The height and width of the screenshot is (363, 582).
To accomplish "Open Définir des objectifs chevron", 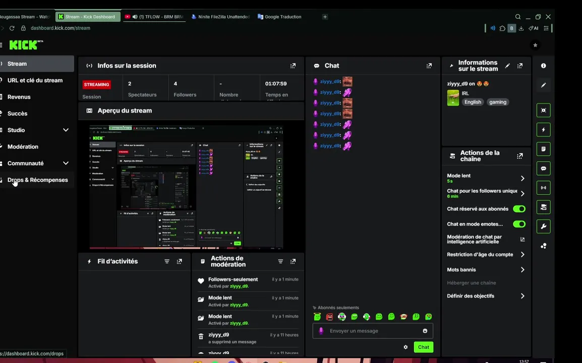I will [522, 296].
